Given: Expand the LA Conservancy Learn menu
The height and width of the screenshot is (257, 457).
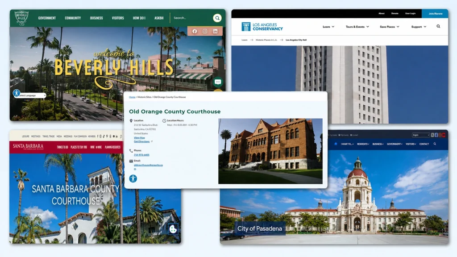Looking at the screenshot, I should tap(328, 27).
